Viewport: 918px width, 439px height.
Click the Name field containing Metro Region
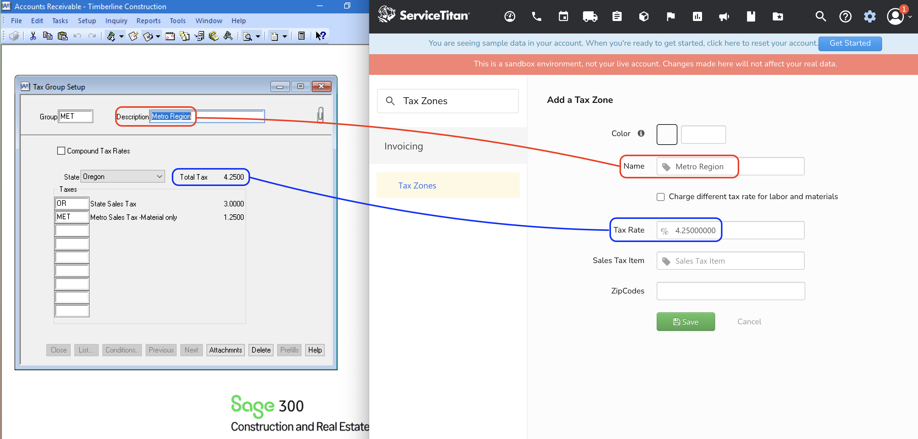click(x=730, y=166)
